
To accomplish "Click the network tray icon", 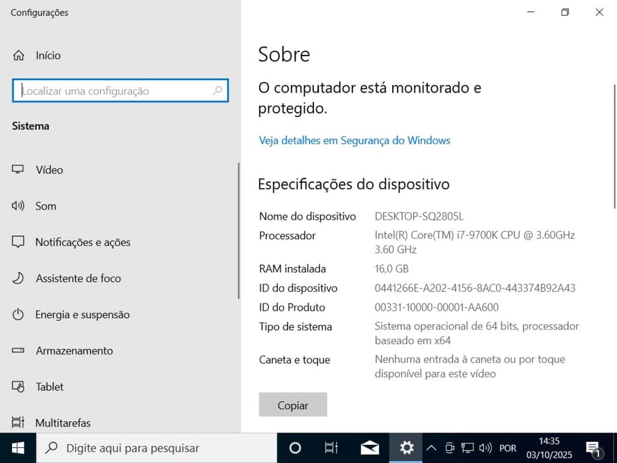I will [468, 448].
